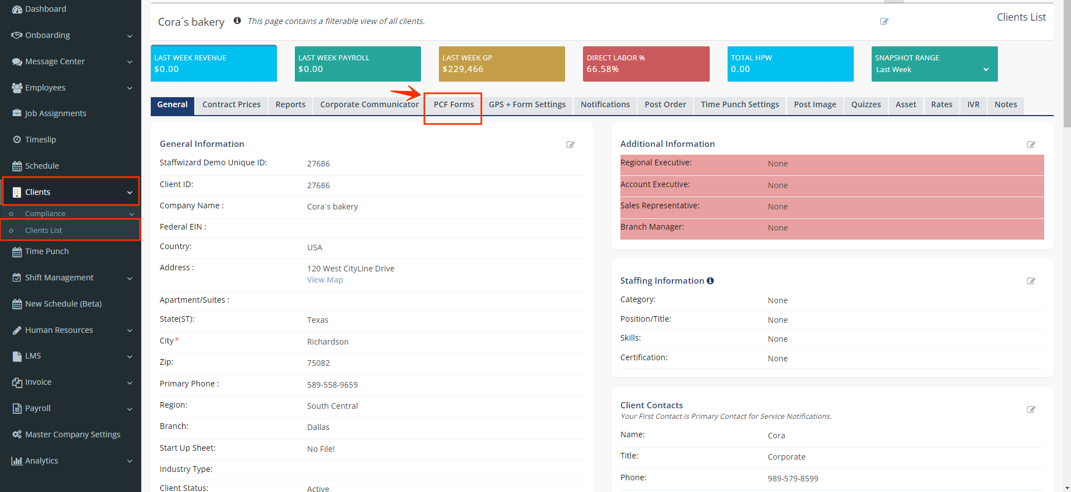
Task: Click the Time Punch calendar icon
Action: [17, 251]
